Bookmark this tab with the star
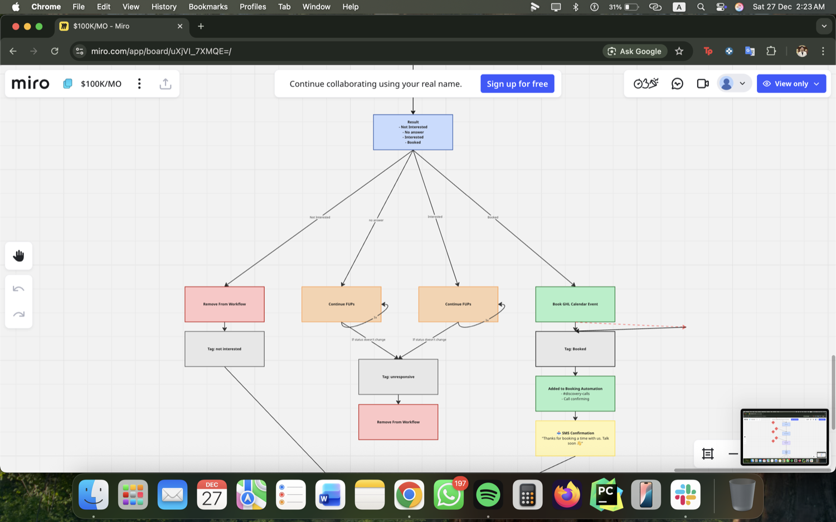This screenshot has height=522, width=836. point(679,51)
